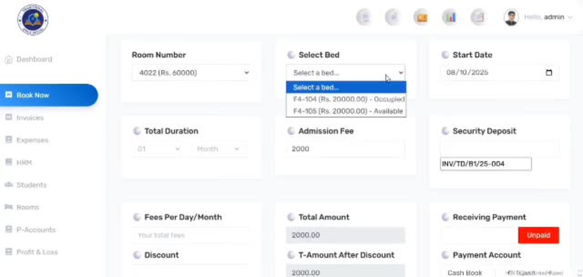Choose bed F4-104 Occupied option
Image resolution: width=583 pixels, height=277 pixels.
[346, 99]
